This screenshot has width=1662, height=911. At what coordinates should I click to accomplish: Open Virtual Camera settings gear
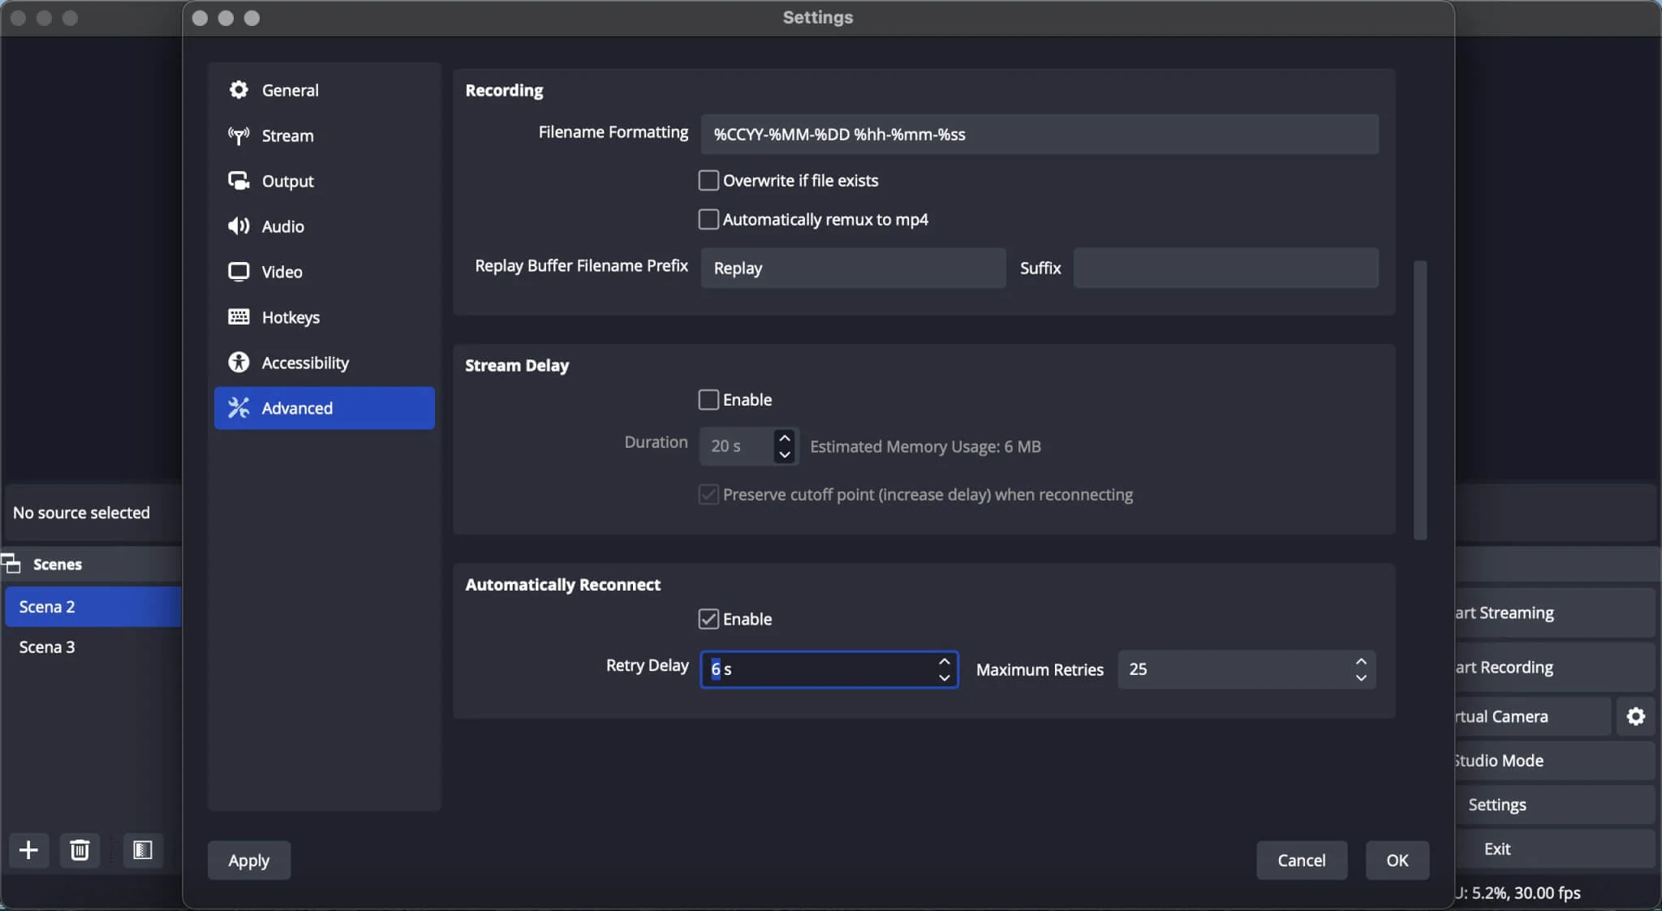pyautogui.click(x=1636, y=716)
